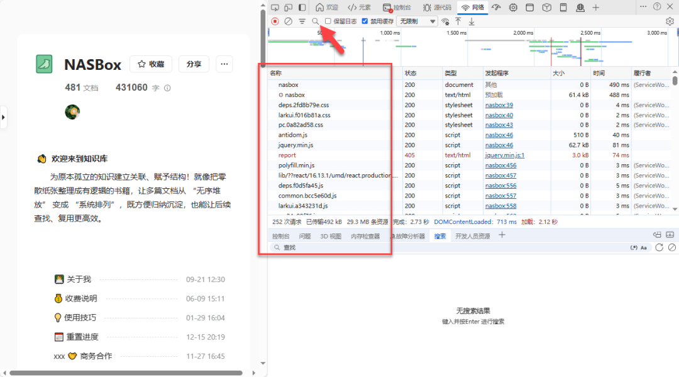Toggle case-sensitive matching in the search bar
Image resolution: width=679 pixels, height=377 pixels.
[643, 247]
